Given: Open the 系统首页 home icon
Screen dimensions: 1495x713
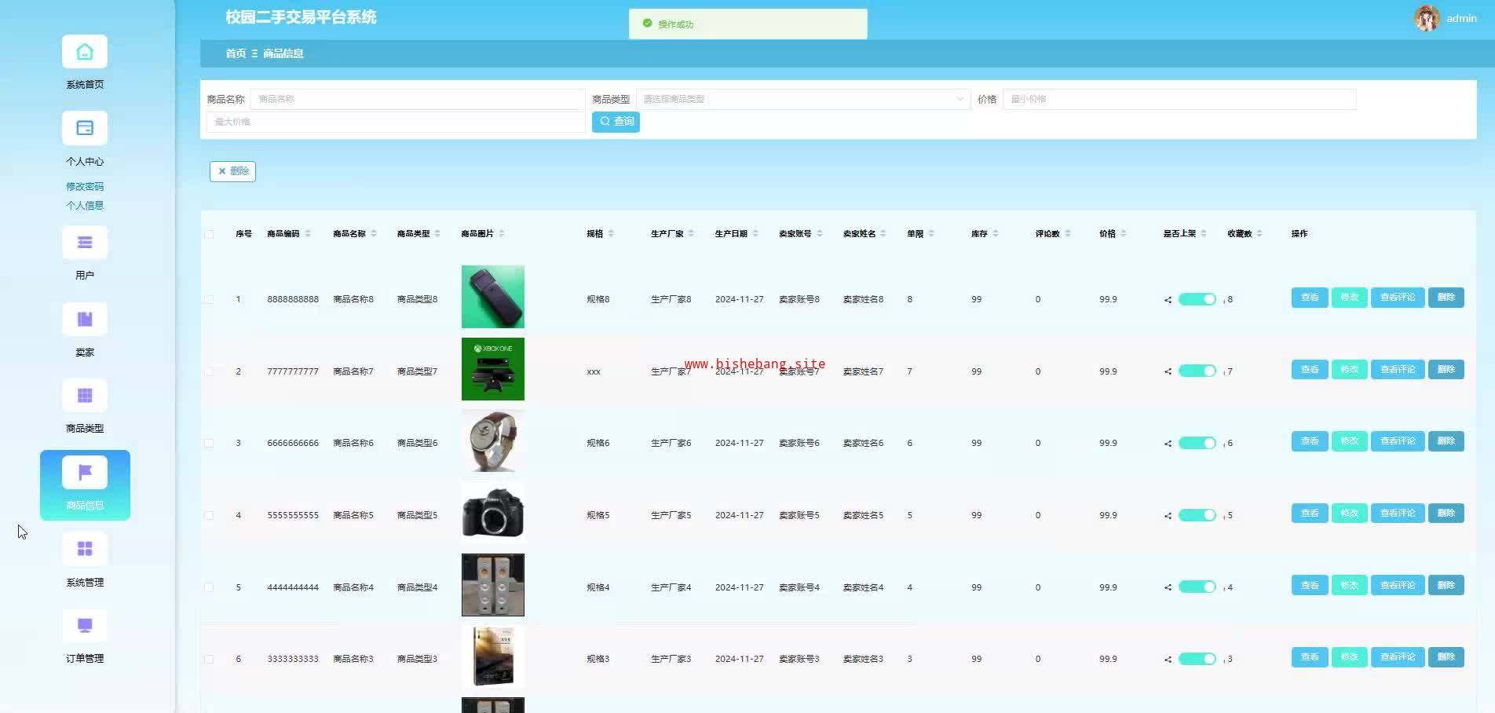Looking at the screenshot, I should [x=85, y=53].
